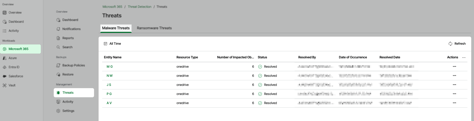Open the Search item

click(64, 47)
